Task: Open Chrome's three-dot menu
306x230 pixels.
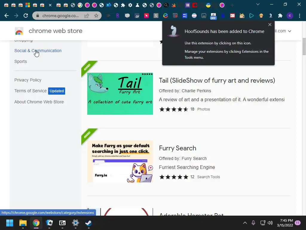Action: [x=299, y=16]
